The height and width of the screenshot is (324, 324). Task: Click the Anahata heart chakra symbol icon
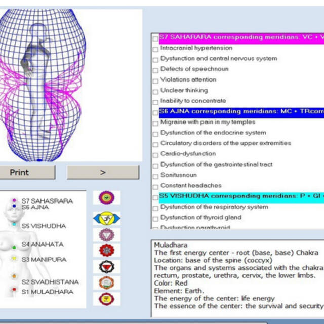(107, 250)
